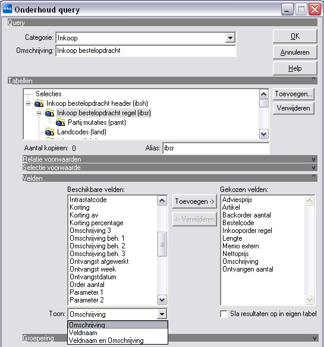Expand the Selectie voorwaarde section
The width and height of the screenshot is (324, 347).
click(x=313, y=168)
